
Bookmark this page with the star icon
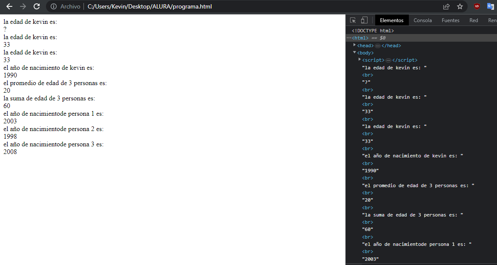[460, 7]
